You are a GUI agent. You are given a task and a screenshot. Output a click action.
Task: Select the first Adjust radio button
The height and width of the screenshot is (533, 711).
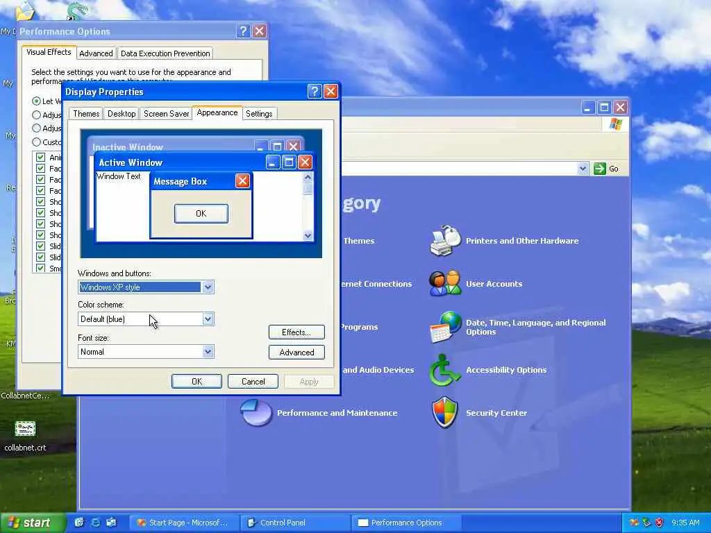pos(36,115)
